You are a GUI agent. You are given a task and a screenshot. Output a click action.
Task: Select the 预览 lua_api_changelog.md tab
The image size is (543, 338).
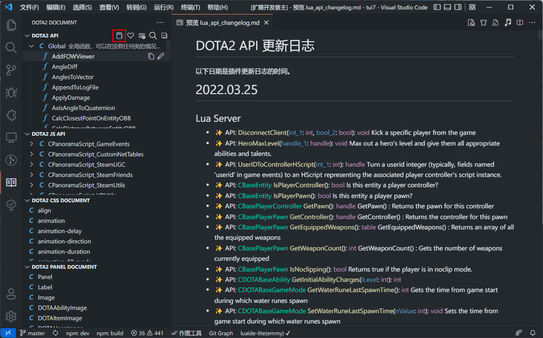pyautogui.click(x=223, y=22)
